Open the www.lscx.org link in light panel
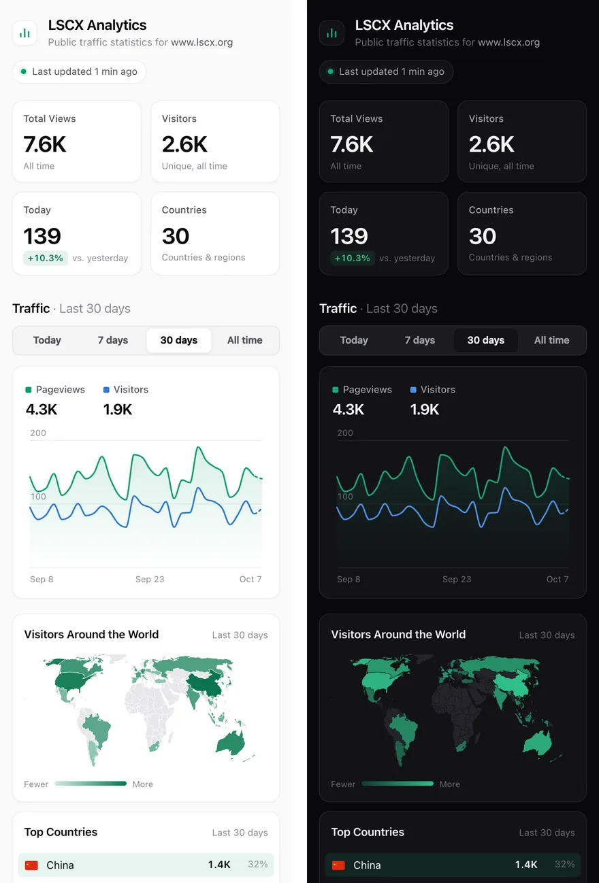This screenshot has height=883, width=599. pyautogui.click(x=202, y=42)
